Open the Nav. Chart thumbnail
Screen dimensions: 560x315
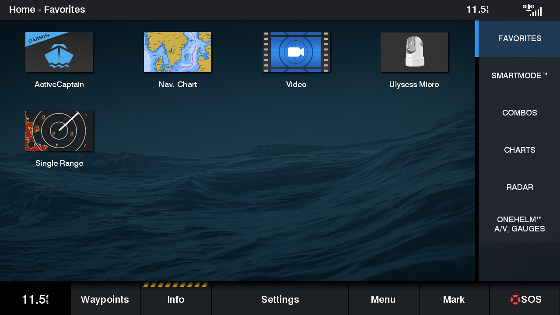pyautogui.click(x=178, y=52)
